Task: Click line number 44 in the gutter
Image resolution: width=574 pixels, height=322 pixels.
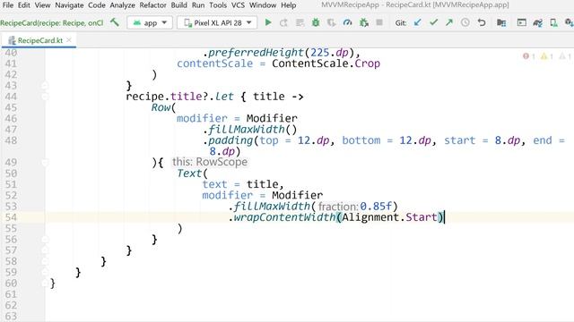Action: 11,97
